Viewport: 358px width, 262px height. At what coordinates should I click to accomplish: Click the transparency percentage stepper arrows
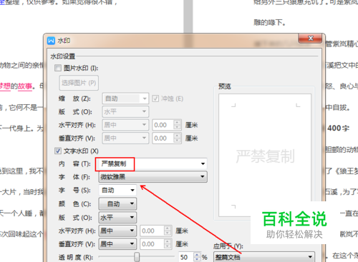point(197,257)
